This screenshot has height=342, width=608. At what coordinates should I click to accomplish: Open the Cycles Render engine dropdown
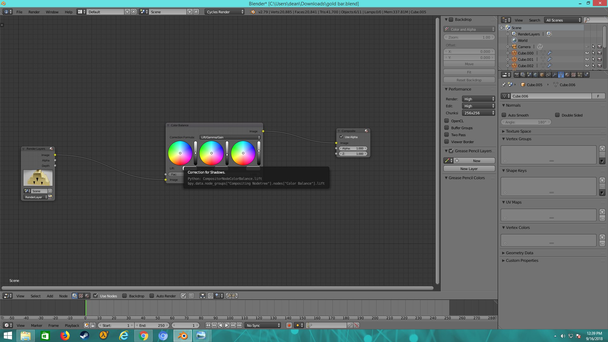[x=225, y=12]
